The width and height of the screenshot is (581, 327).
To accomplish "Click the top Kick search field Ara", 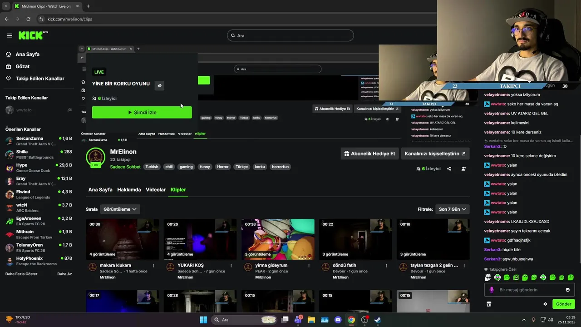I will [290, 35].
